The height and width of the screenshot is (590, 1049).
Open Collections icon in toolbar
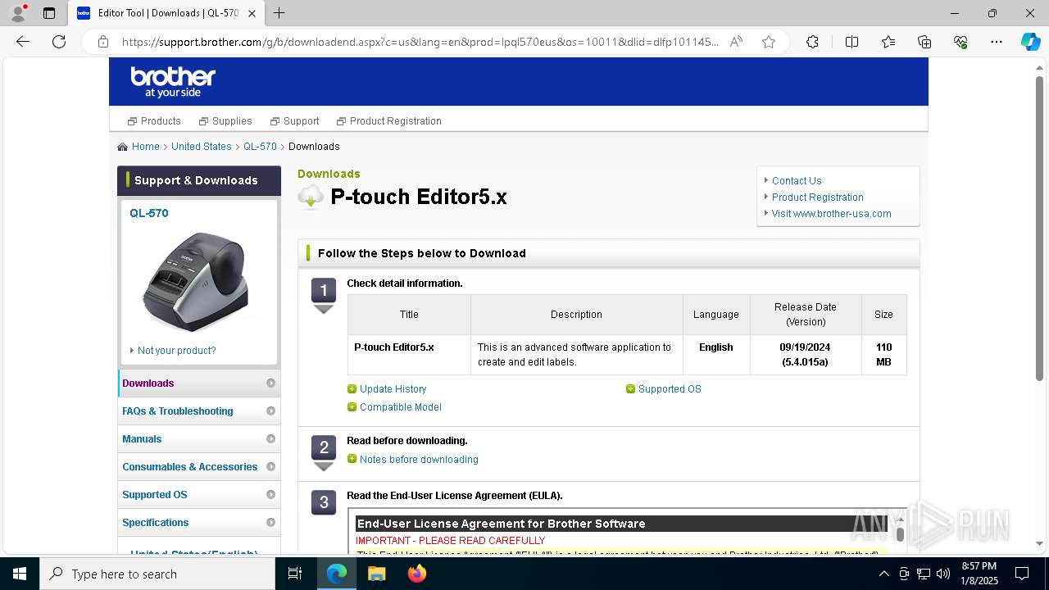click(924, 42)
